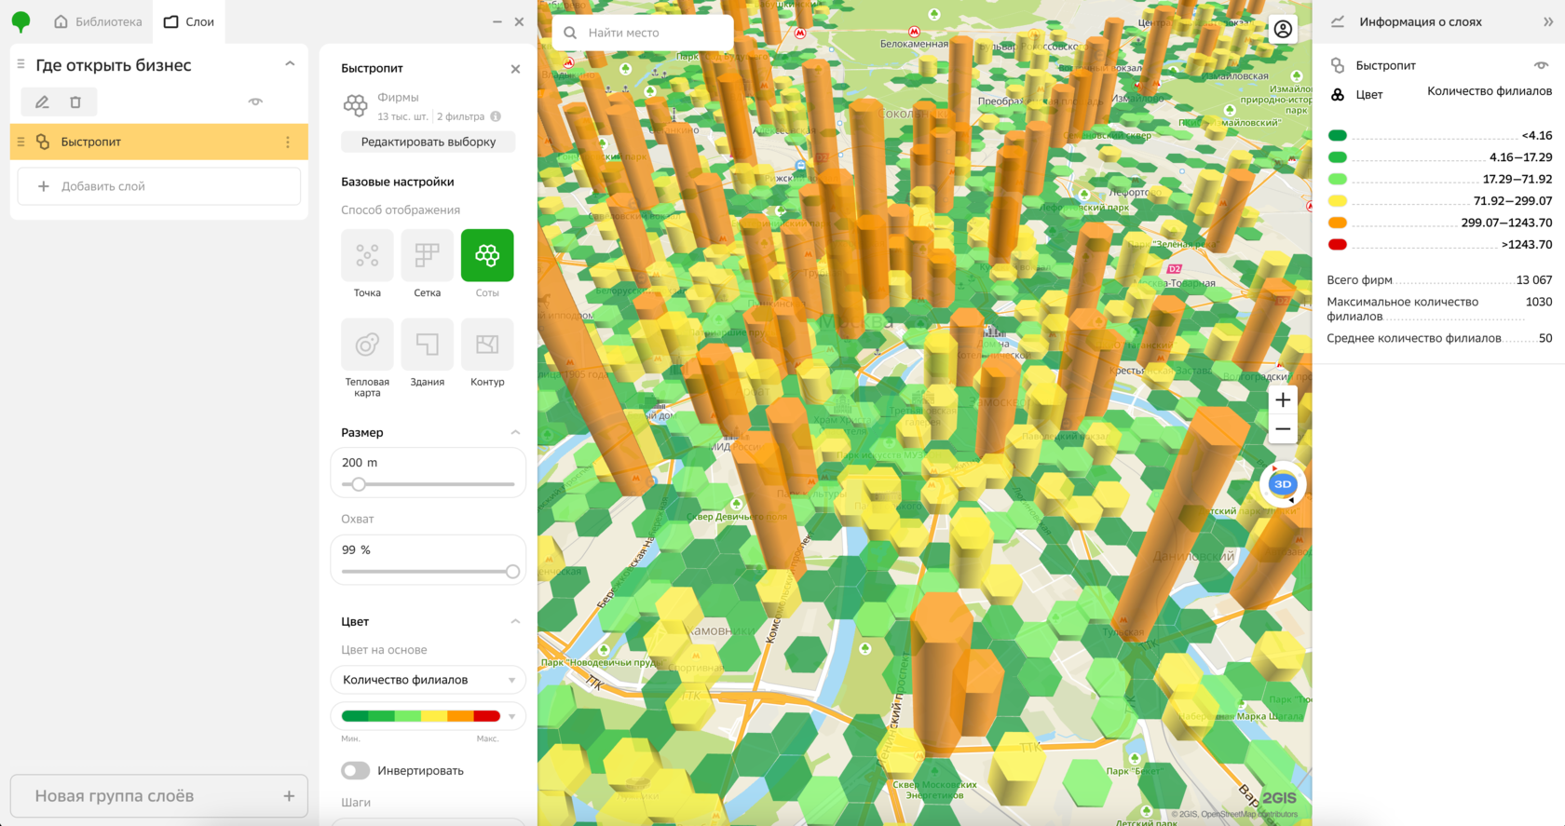This screenshot has width=1565, height=826.
Task: Toggle visibility of Где открыть бизнес group
Action: click(x=255, y=102)
